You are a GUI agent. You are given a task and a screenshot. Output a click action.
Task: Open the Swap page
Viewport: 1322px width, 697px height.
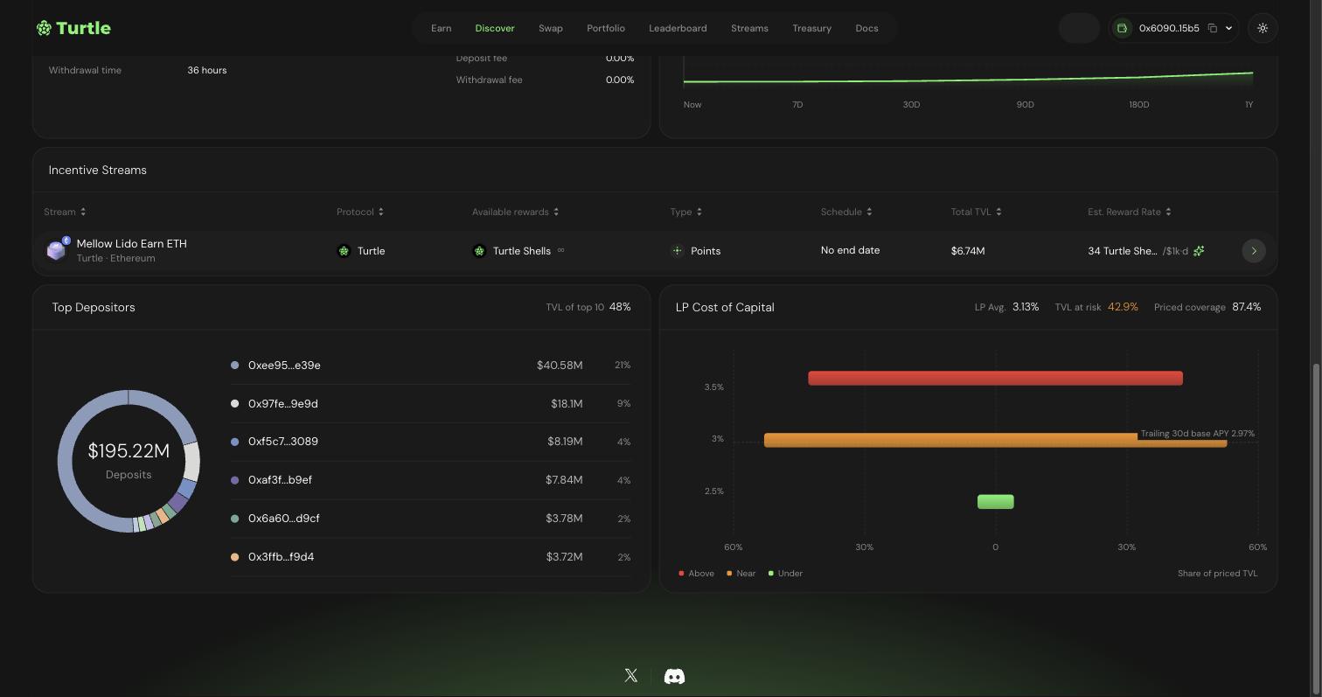pos(551,28)
